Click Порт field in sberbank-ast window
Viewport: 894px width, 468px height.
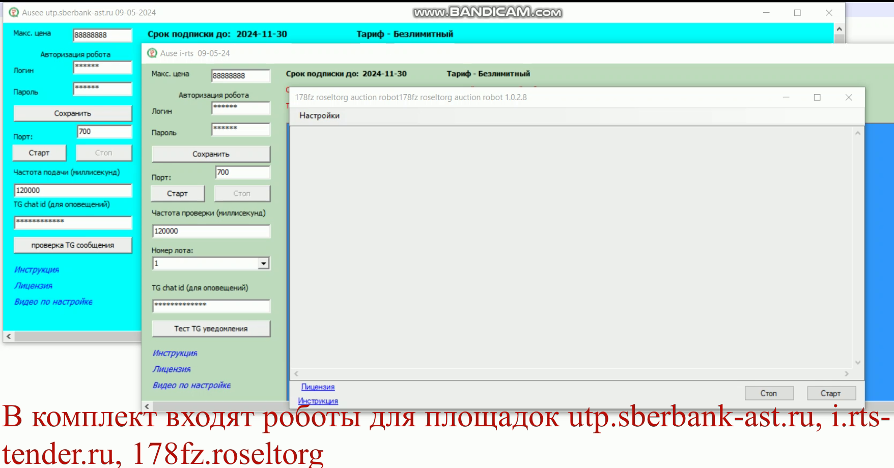pyautogui.click(x=104, y=132)
